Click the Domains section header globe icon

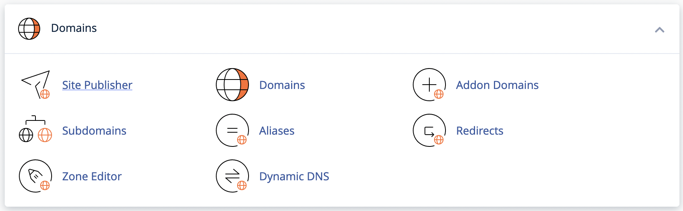tap(29, 29)
